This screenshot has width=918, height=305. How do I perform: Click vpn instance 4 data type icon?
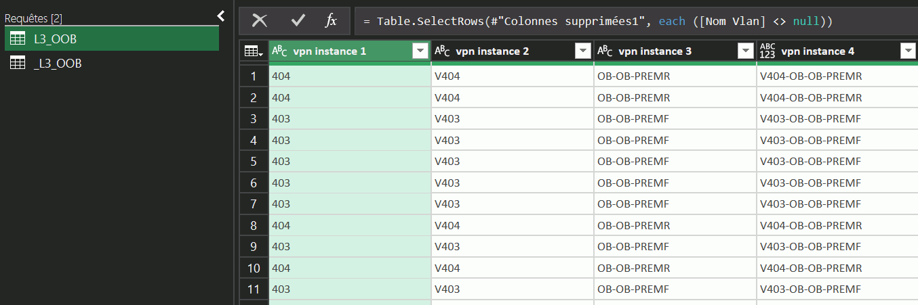(767, 51)
